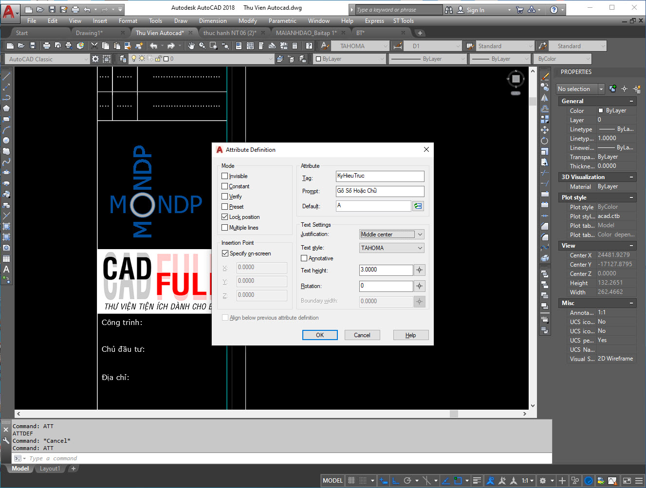Select the Circle draw tool
Image resolution: width=646 pixels, height=488 pixels.
(6, 141)
